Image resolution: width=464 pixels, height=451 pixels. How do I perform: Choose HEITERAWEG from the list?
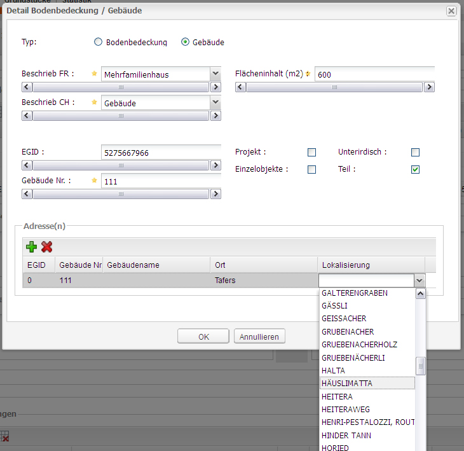click(x=367, y=410)
